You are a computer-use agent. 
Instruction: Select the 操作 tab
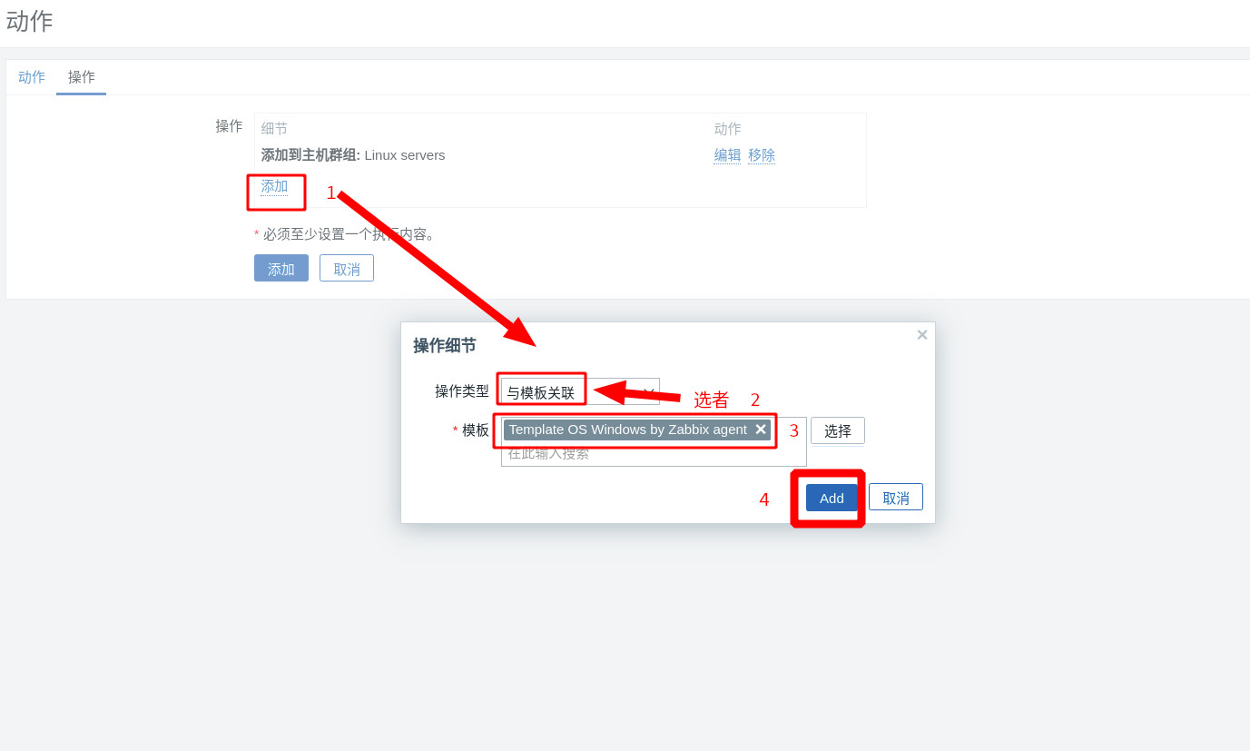pos(82,77)
